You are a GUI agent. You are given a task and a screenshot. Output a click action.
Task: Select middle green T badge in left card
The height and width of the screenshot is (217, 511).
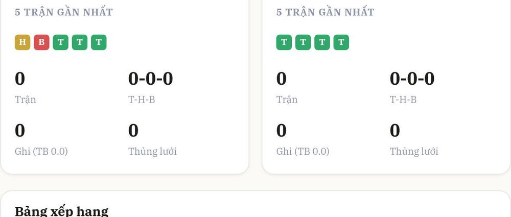80,42
